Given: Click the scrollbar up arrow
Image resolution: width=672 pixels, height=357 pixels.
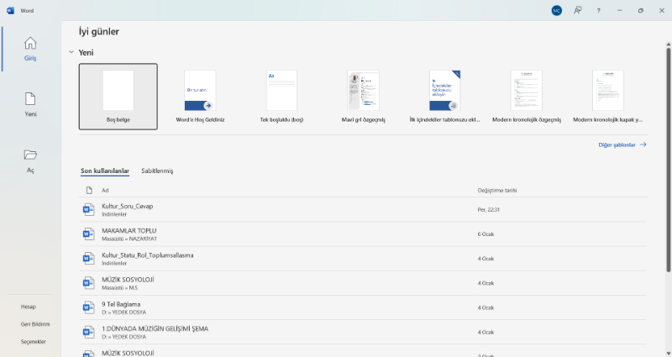Looking at the screenshot, I should point(668,44).
